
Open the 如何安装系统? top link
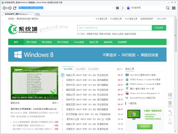[x=147, y=19]
